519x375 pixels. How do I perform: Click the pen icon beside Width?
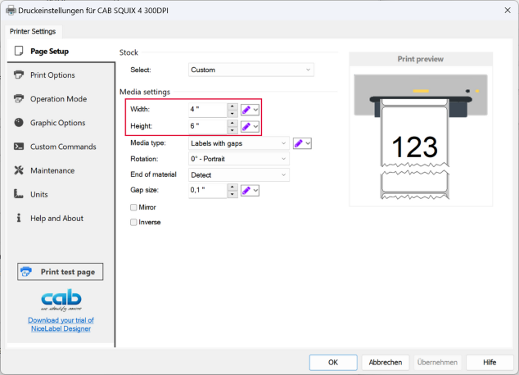pos(246,110)
